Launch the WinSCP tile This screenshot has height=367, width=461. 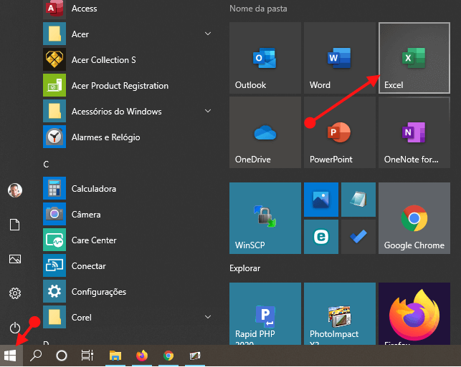[265, 218]
